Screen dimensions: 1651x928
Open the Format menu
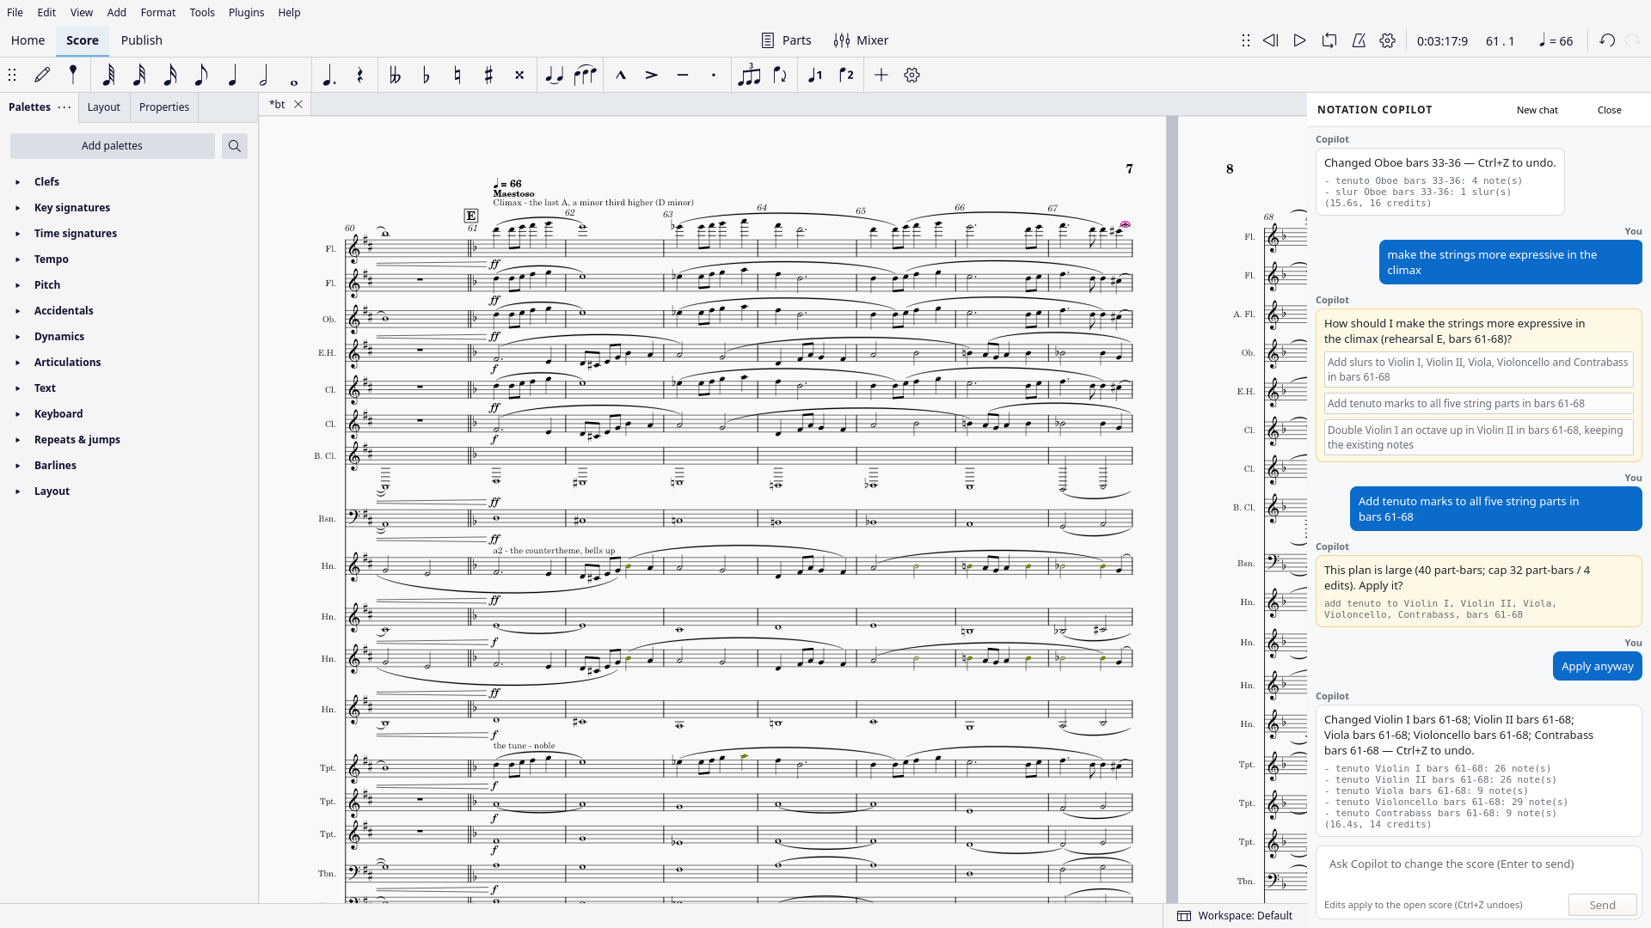158,13
